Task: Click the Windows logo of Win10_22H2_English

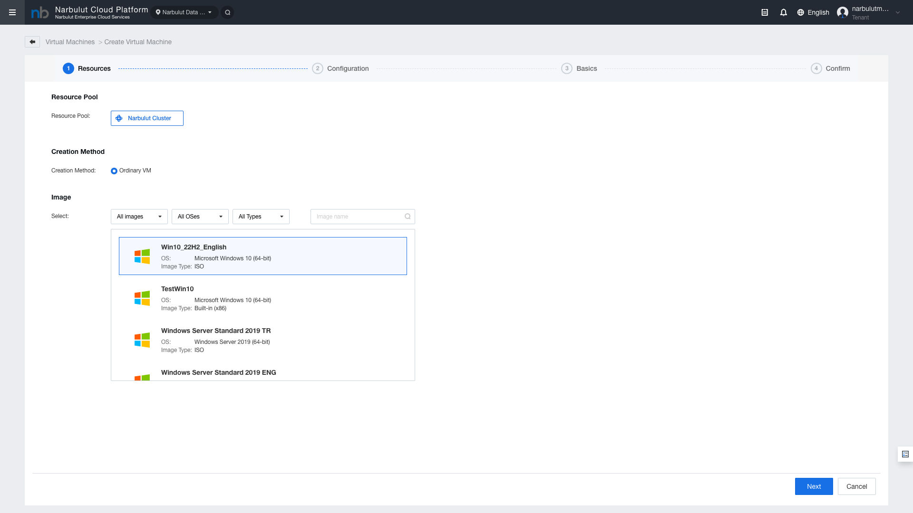Action: click(142, 256)
